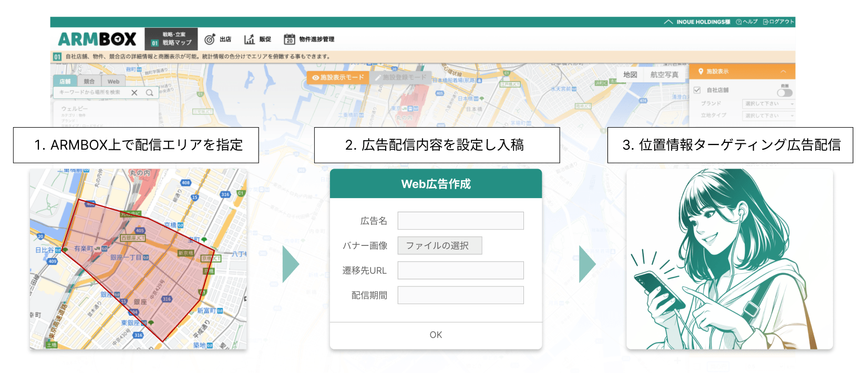
Task: Toggle the 商圏 switch on
Action: (784, 93)
